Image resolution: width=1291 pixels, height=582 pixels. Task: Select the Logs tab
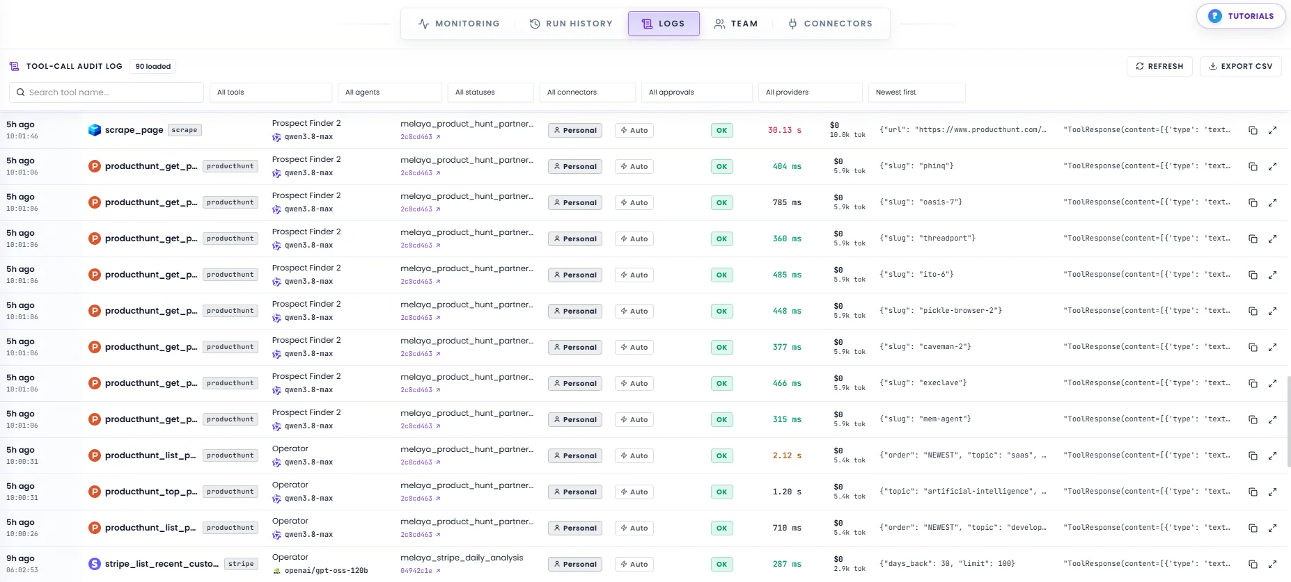click(x=664, y=24)
